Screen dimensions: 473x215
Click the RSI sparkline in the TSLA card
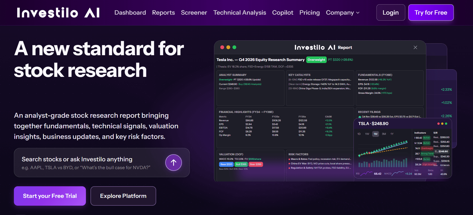[x=366, y=173]
